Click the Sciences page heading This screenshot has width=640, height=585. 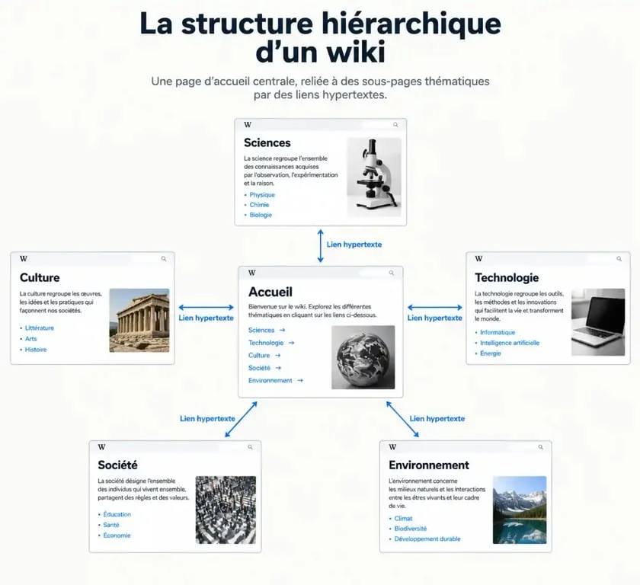(267, 142)
